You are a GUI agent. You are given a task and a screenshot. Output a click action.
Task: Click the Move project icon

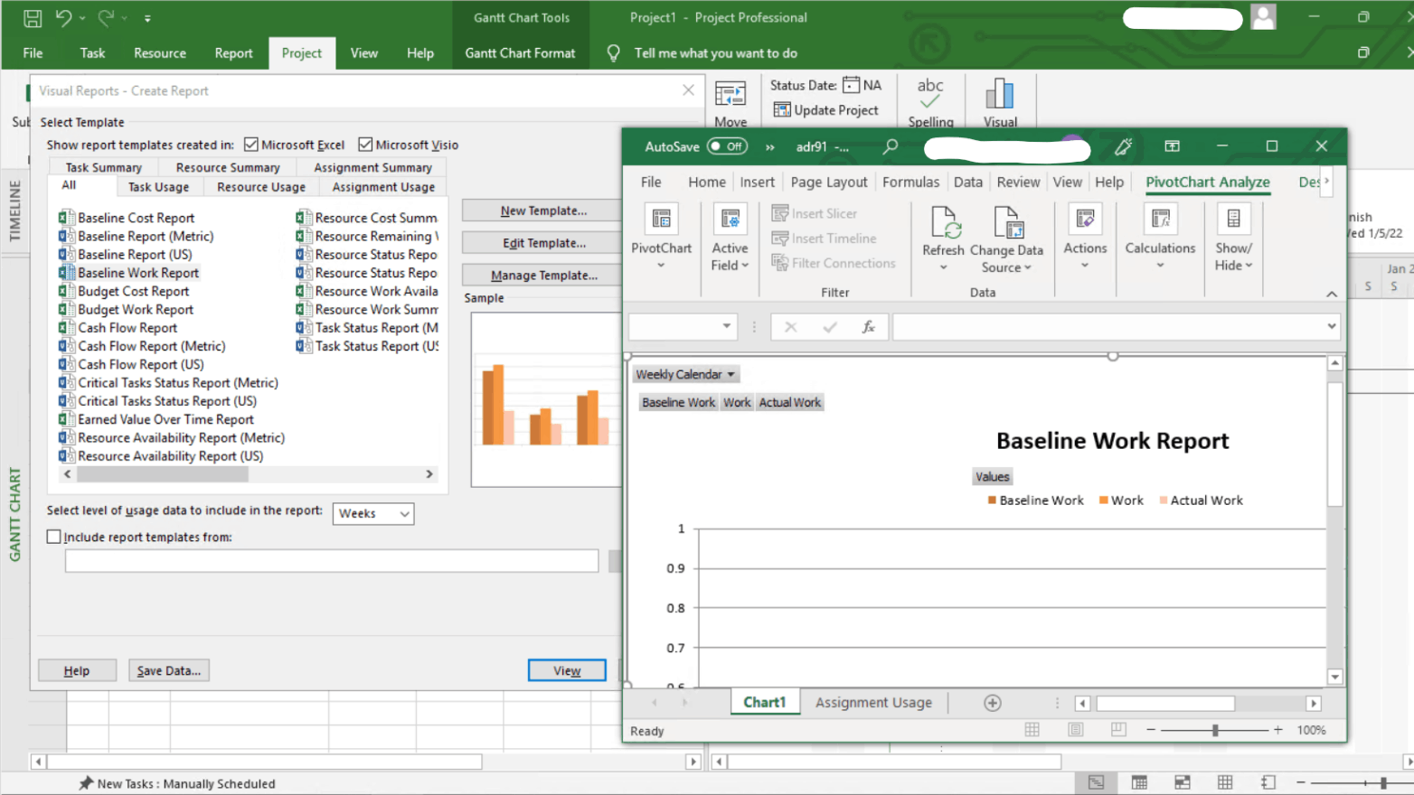tap(731, 95)
